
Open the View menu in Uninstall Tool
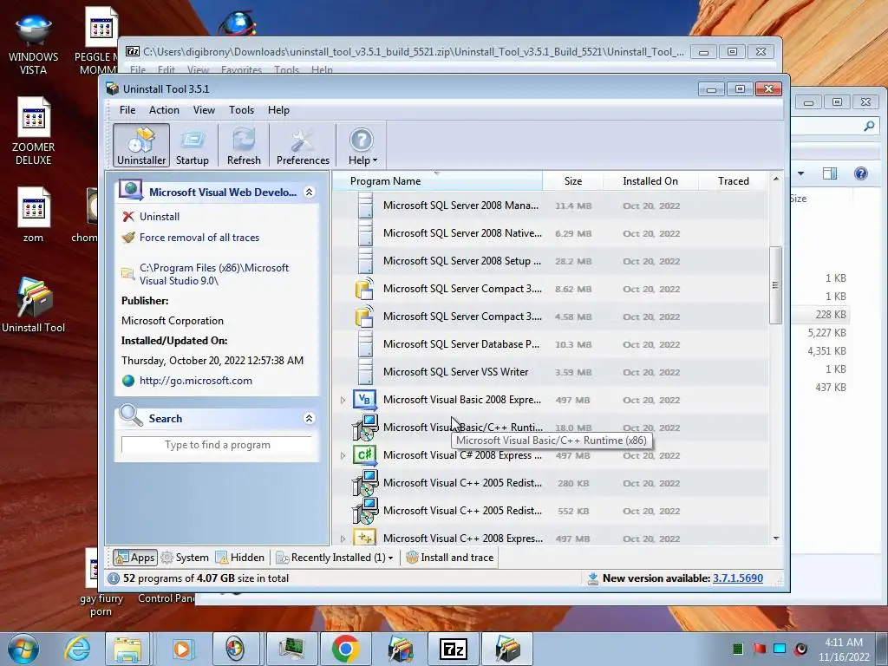(x=204, y=110)
